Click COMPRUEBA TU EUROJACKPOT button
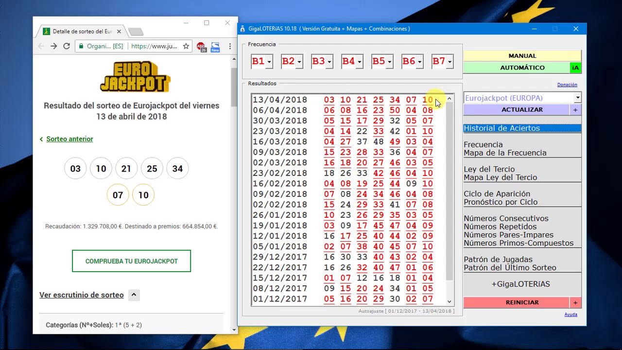Image resolution: width=622 pixels, height=350 pixels. [131, 261]
